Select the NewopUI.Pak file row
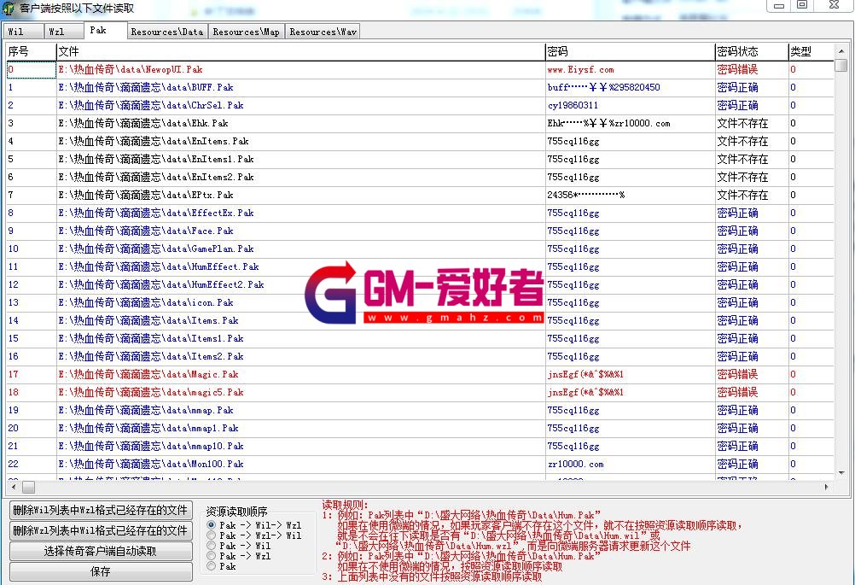The width and height of the screenshot is (855, 585). (x=419, y=69)
